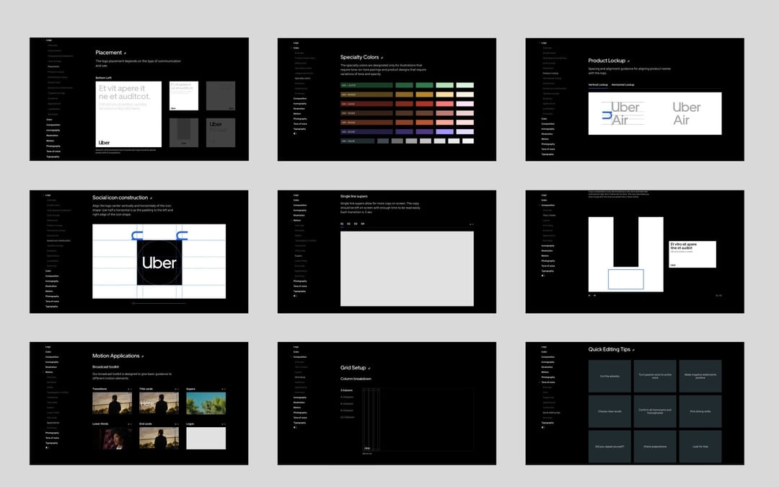Click the link icon next to Specialty Colors
This screenshot has width=779, height=487.
click(x=382, y=58)
